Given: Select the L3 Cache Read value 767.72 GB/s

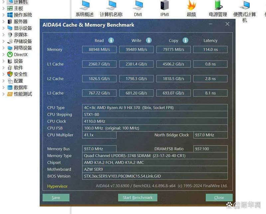Looking at the screenshot, I should point(99,93).
